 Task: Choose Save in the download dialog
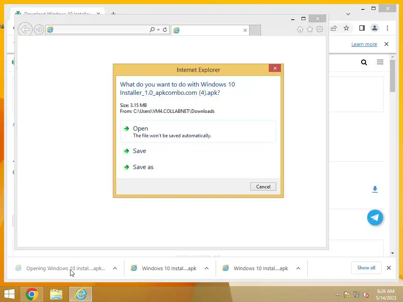(x=198, y=151)
